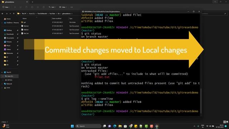Go forward using the Explorer forward arrow
The width and height of the screenshot is (229, 129).
(6, 14)
